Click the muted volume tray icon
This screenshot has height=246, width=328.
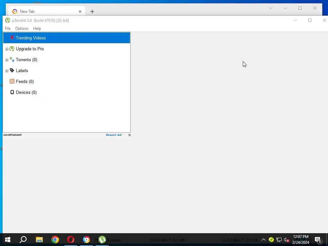point(287,240)
